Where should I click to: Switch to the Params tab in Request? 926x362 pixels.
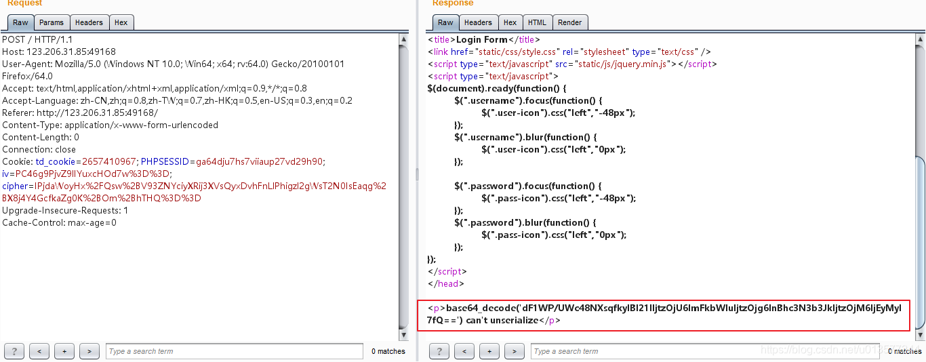(x=52, y=22)
